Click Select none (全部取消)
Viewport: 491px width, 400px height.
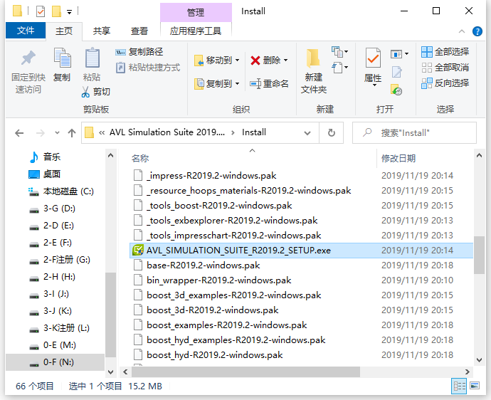[x=445, y=68]
